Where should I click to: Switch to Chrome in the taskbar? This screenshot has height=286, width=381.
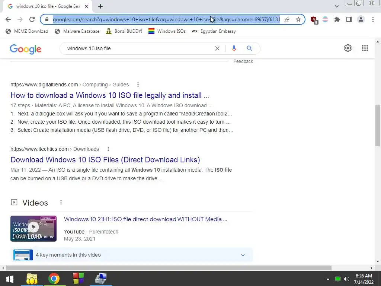pyautogui.click(x=54, y=279)
